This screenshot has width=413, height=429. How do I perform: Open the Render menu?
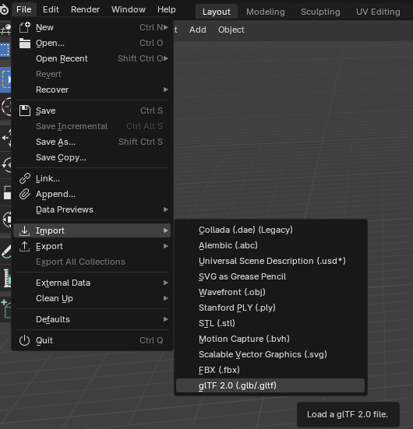(85, 9)
